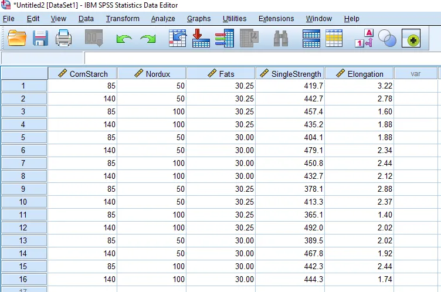Viewport: 441px width, 292px height.
Task: Select the Elongation column header
Action: pyautogui.click(x=359, y=73)
